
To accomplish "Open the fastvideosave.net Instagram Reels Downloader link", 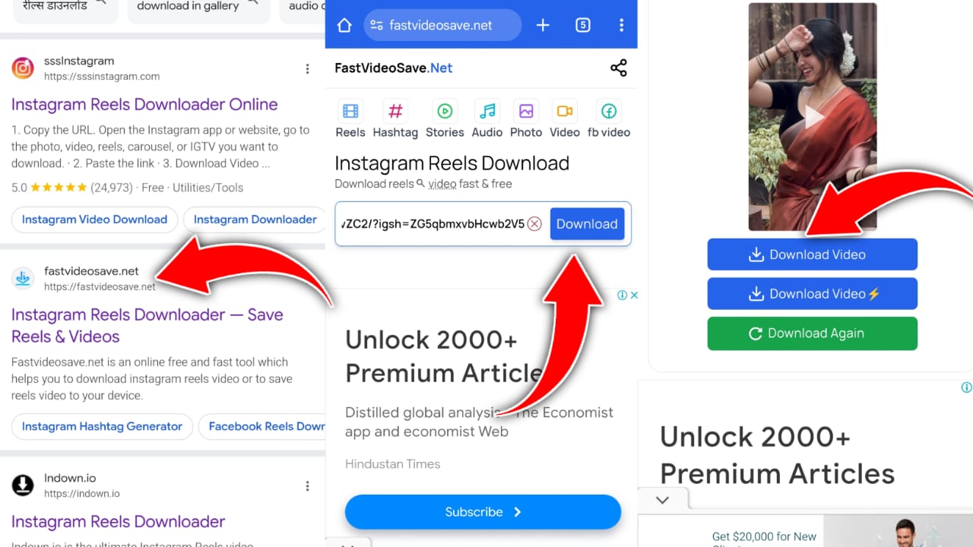I will pyautogui.click(x=147, y=325).
